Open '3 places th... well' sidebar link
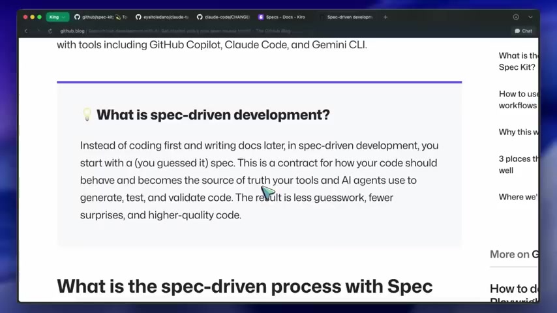 tap(519, 164)
